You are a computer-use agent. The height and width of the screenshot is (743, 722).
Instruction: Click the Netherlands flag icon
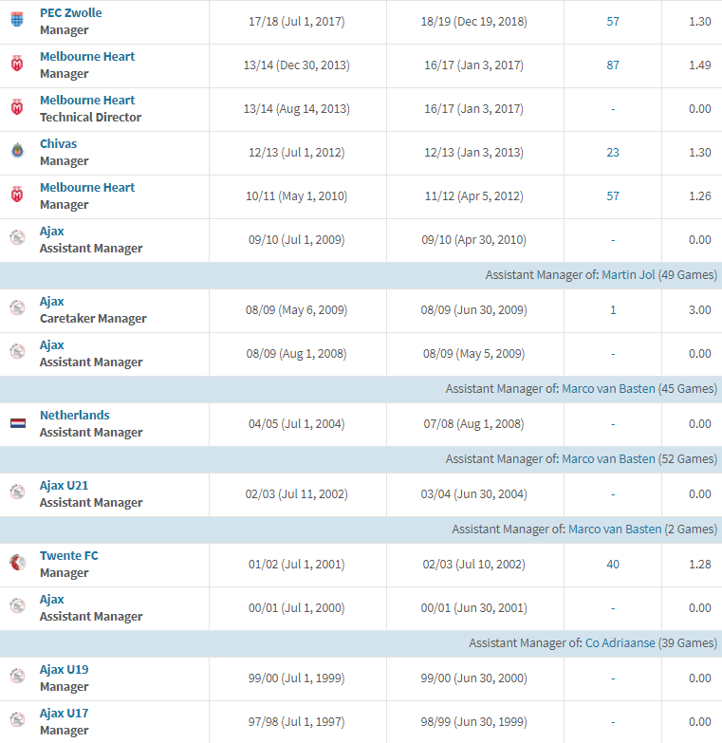pos(17,423)
